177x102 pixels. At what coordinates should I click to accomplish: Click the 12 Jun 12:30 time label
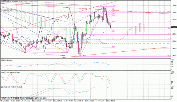[100, 101]
